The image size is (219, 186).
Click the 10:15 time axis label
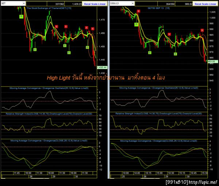pyautogui.click(x=148, y=173)
